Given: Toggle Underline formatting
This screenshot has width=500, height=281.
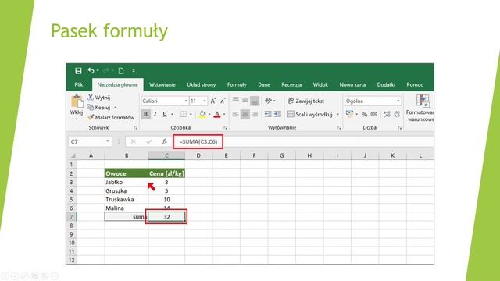Looking at the screenshot, I should pyautogui.click(x=165, y=114).
